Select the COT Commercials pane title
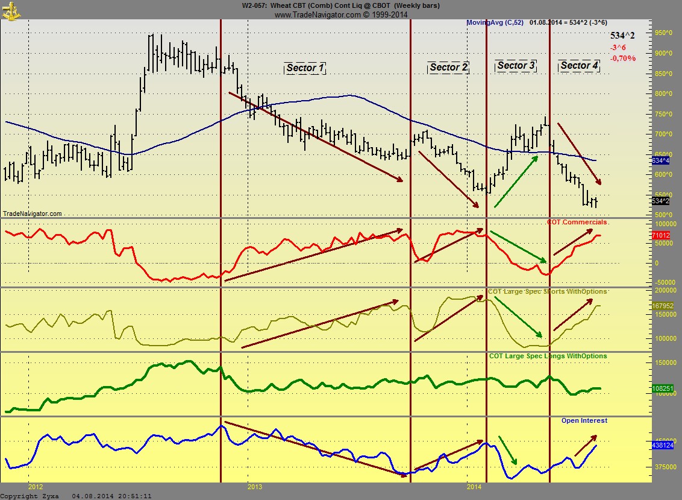This screenshot has height=500, width=682. tap(577, 223)
